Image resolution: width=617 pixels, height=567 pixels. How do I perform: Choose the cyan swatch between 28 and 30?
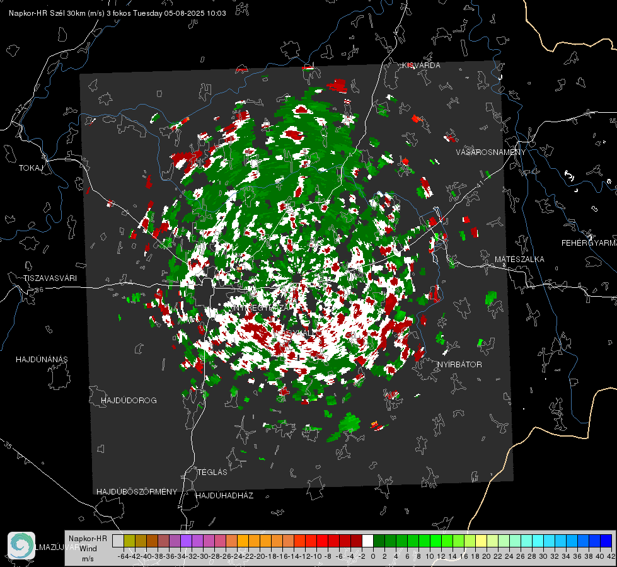538,541
